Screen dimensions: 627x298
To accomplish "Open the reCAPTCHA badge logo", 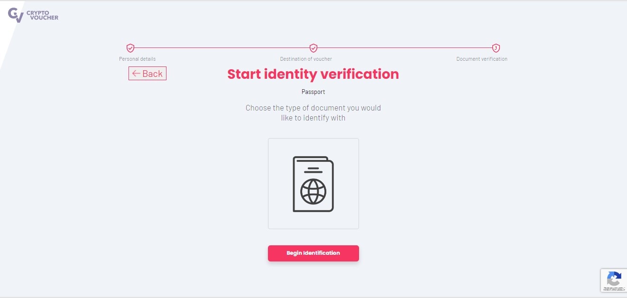I will [x=614, y=279].
